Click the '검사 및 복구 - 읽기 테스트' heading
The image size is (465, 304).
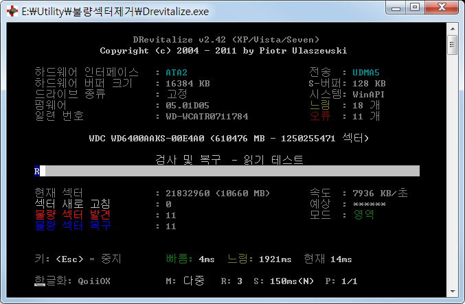[229, 160]
